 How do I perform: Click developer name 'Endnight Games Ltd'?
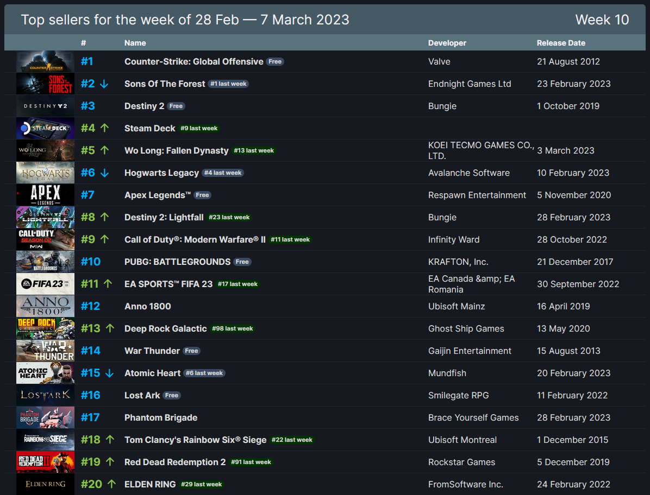tap(469, 84)
